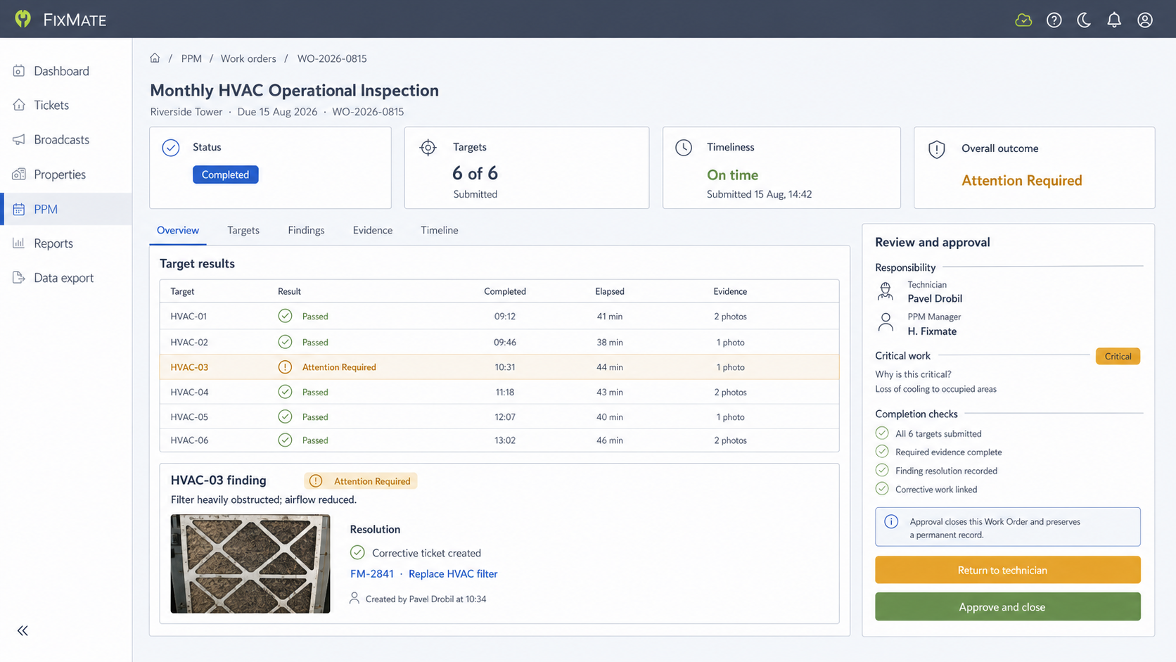Click the Evidence column header
This screenshot has height=662, width=1176.
tap(730, 291)
